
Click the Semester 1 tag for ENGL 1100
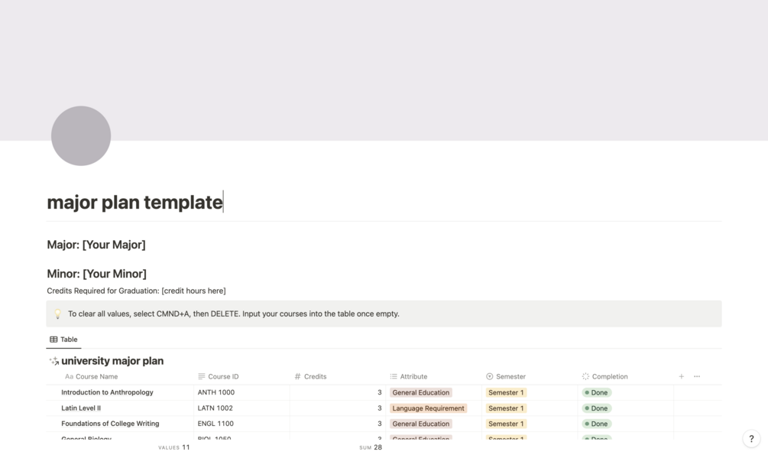(506, 424)
